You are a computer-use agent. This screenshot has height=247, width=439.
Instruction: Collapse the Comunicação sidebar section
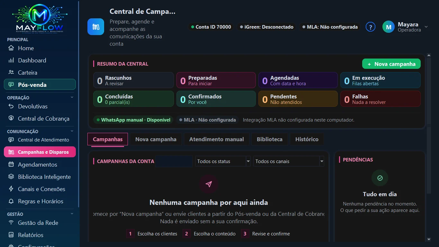pyautogui.click(x=72, y=131)
